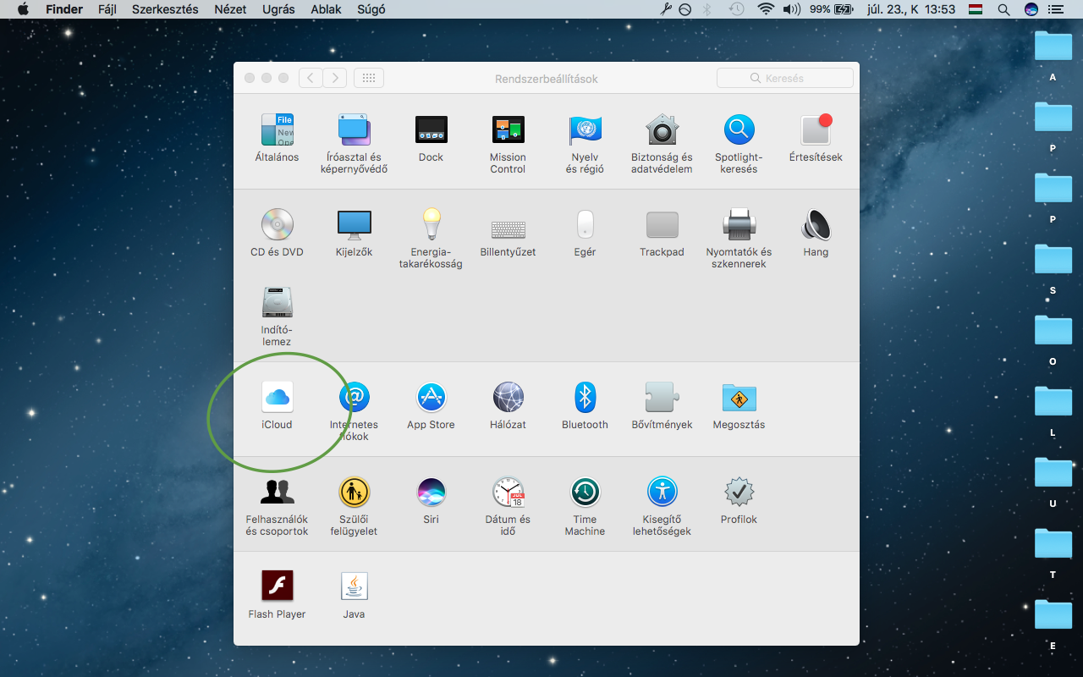
Task: Open Biztonság és adatvédelem pane
Action: click(x=662, y=144)
